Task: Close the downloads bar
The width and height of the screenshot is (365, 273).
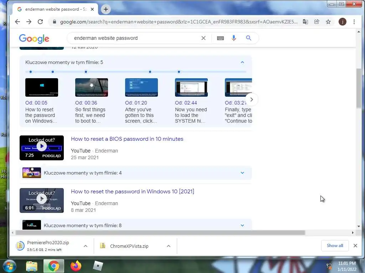Action: [x=355, y=246]
